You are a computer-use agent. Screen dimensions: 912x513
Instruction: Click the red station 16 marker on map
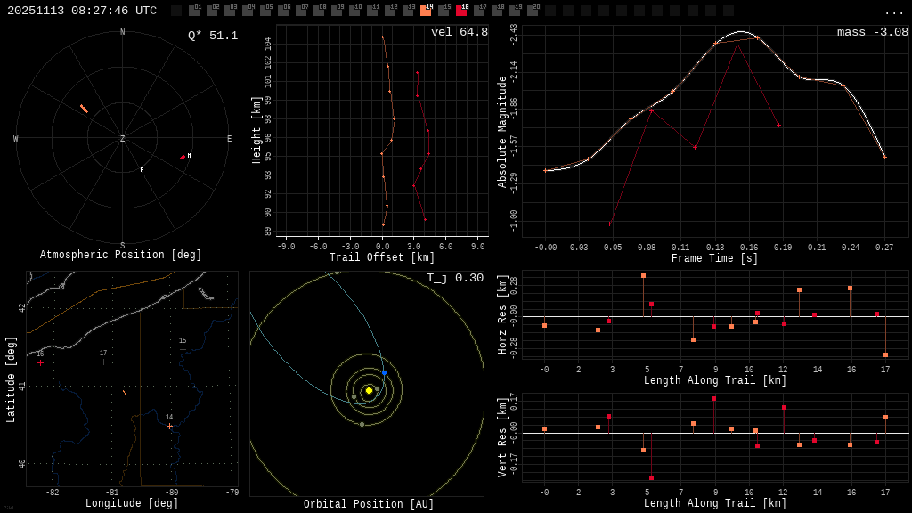point(40,363)
